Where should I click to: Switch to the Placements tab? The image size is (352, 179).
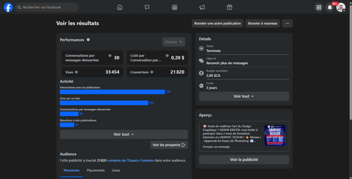96,170
